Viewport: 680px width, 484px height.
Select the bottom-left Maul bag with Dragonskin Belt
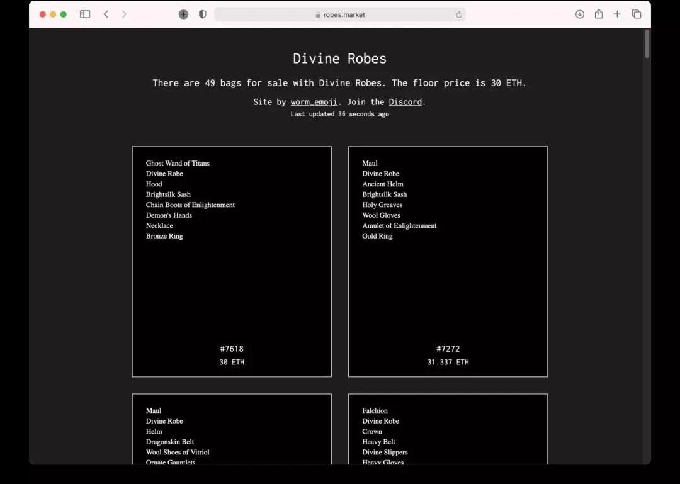click(x=232, y=431)
